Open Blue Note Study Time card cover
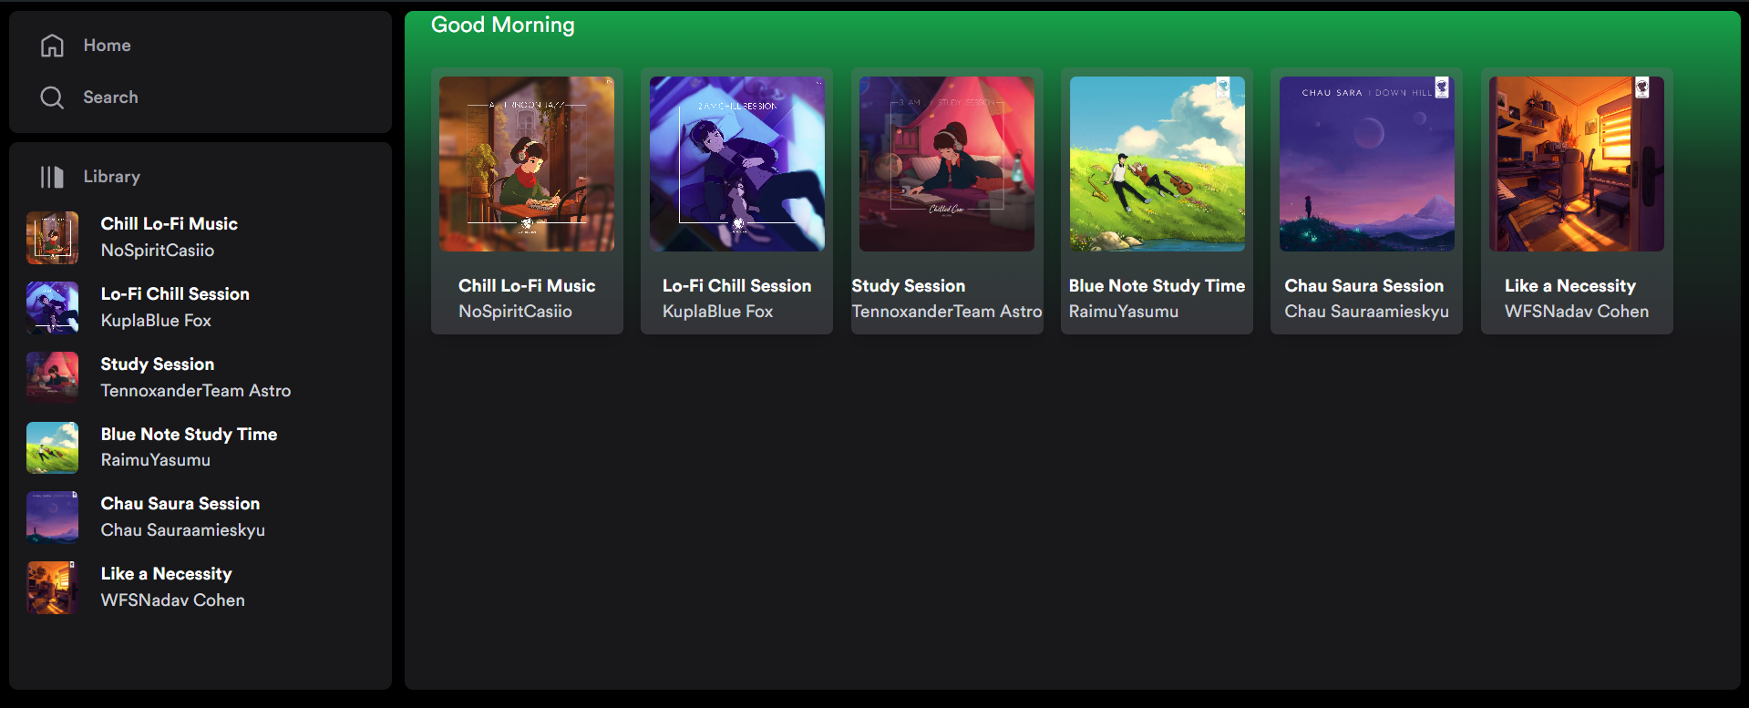This screenshot has width=1749, height=708. pos(1157,164)
